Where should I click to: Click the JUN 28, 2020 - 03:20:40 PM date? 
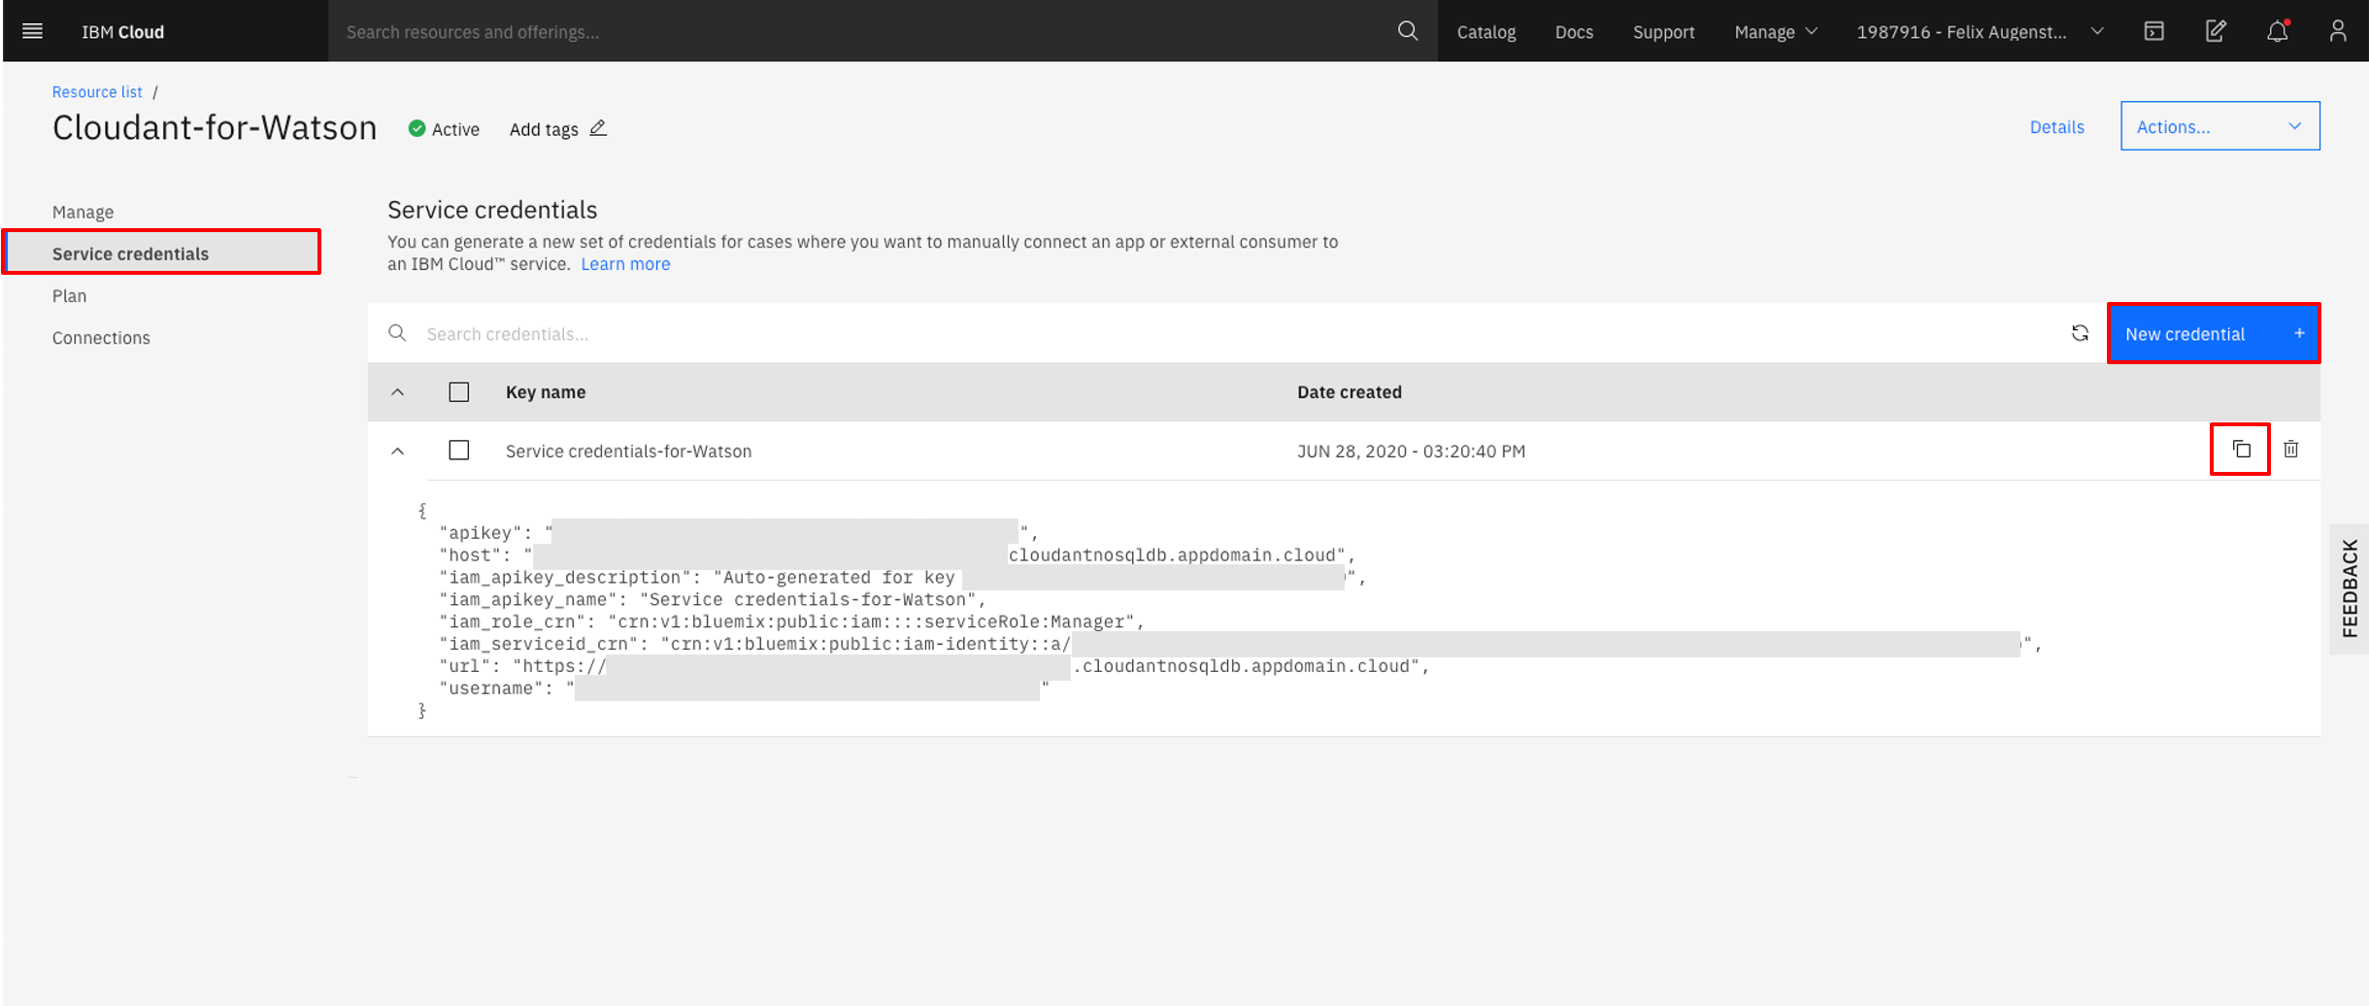(1411, 451)
